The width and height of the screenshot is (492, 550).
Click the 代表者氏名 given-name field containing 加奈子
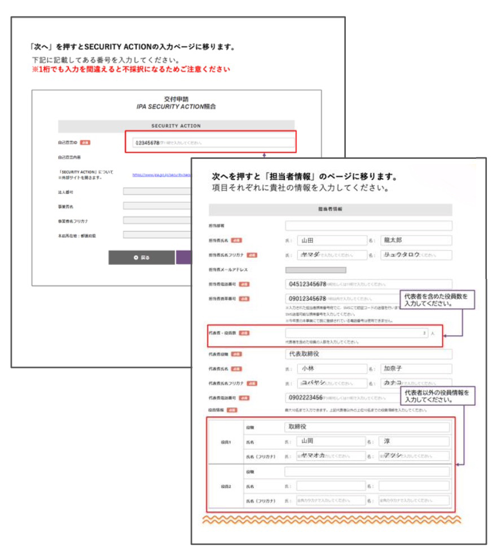[x=416, y=369]
